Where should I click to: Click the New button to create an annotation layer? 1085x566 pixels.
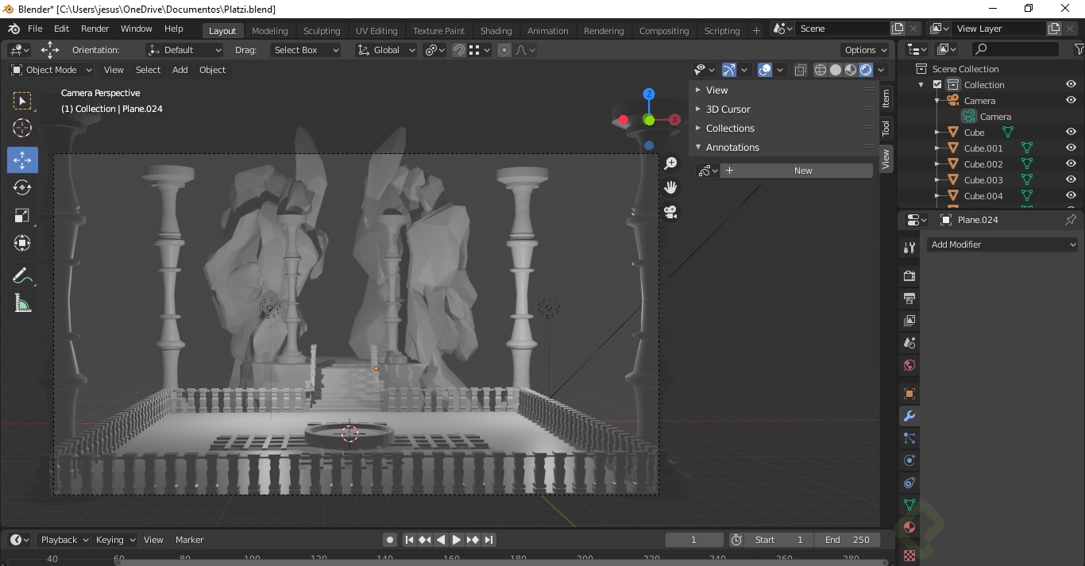point(802,170)
